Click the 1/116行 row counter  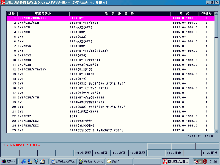pyautogui.click(x=194, y=136)
